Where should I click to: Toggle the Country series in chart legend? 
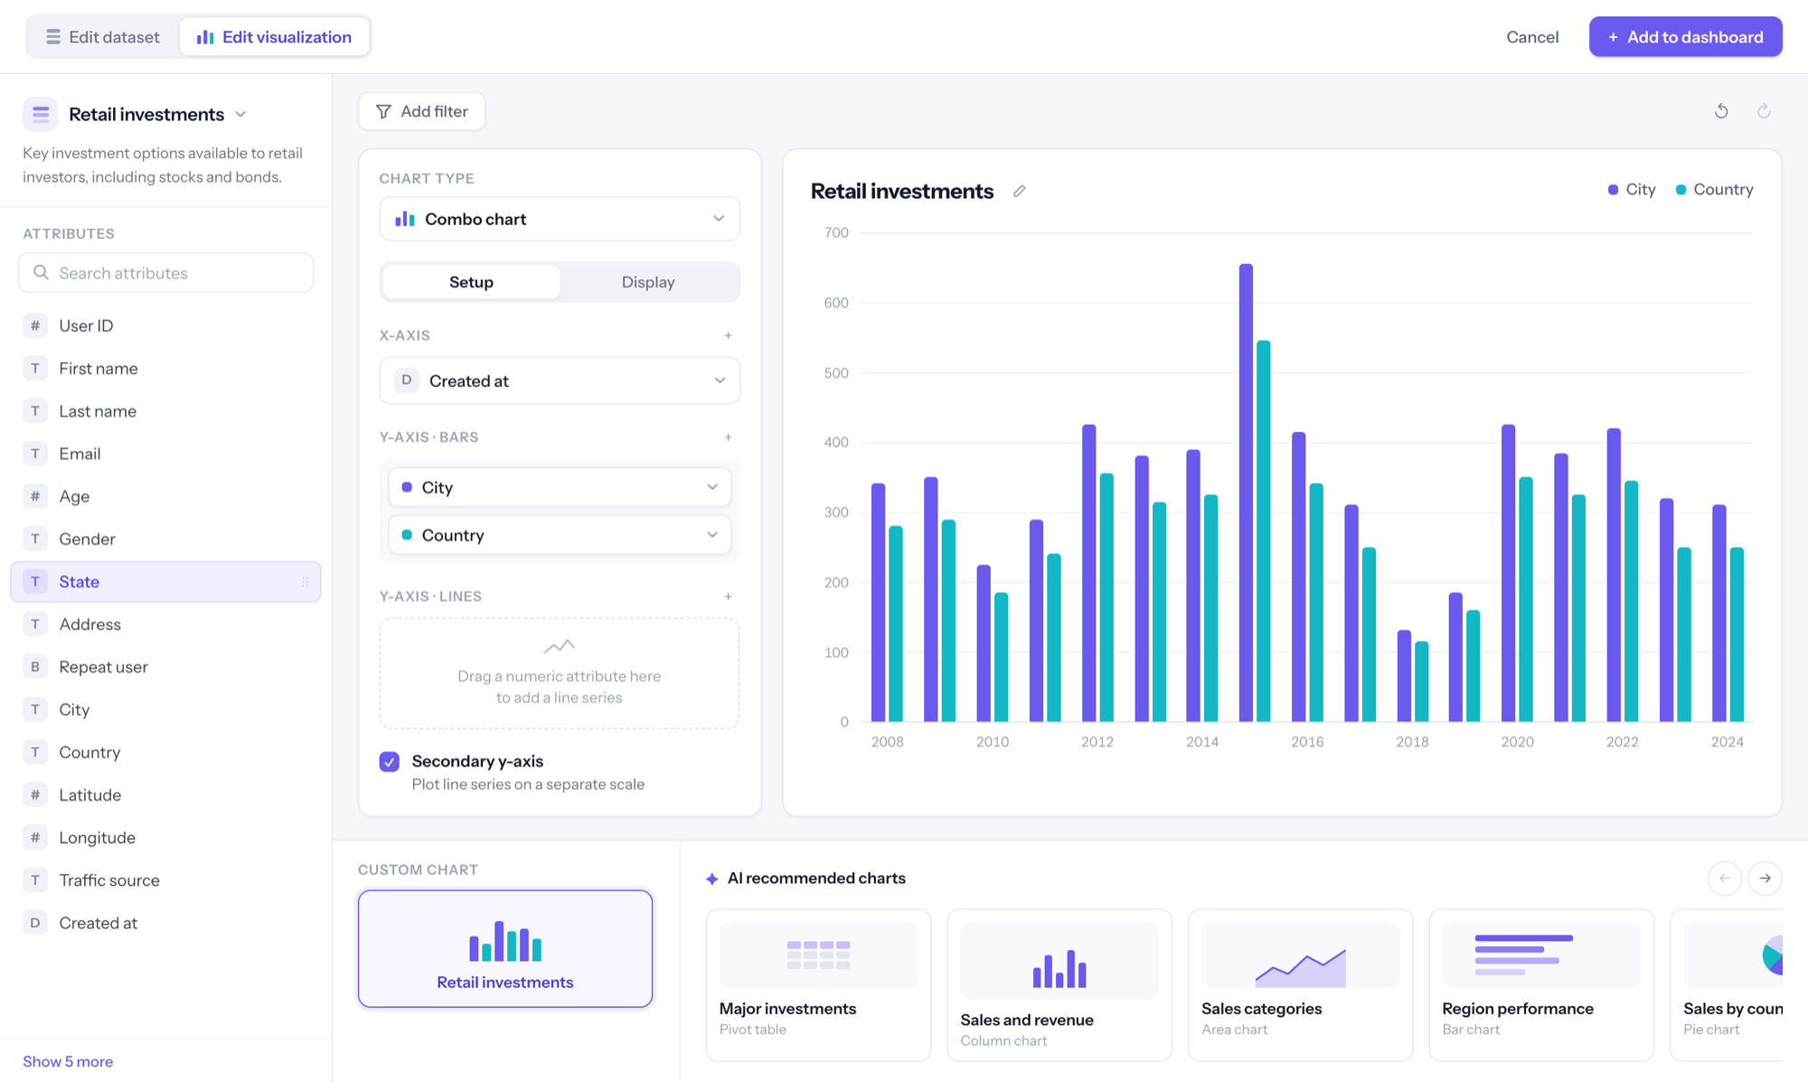click(x=1714, y=190)
